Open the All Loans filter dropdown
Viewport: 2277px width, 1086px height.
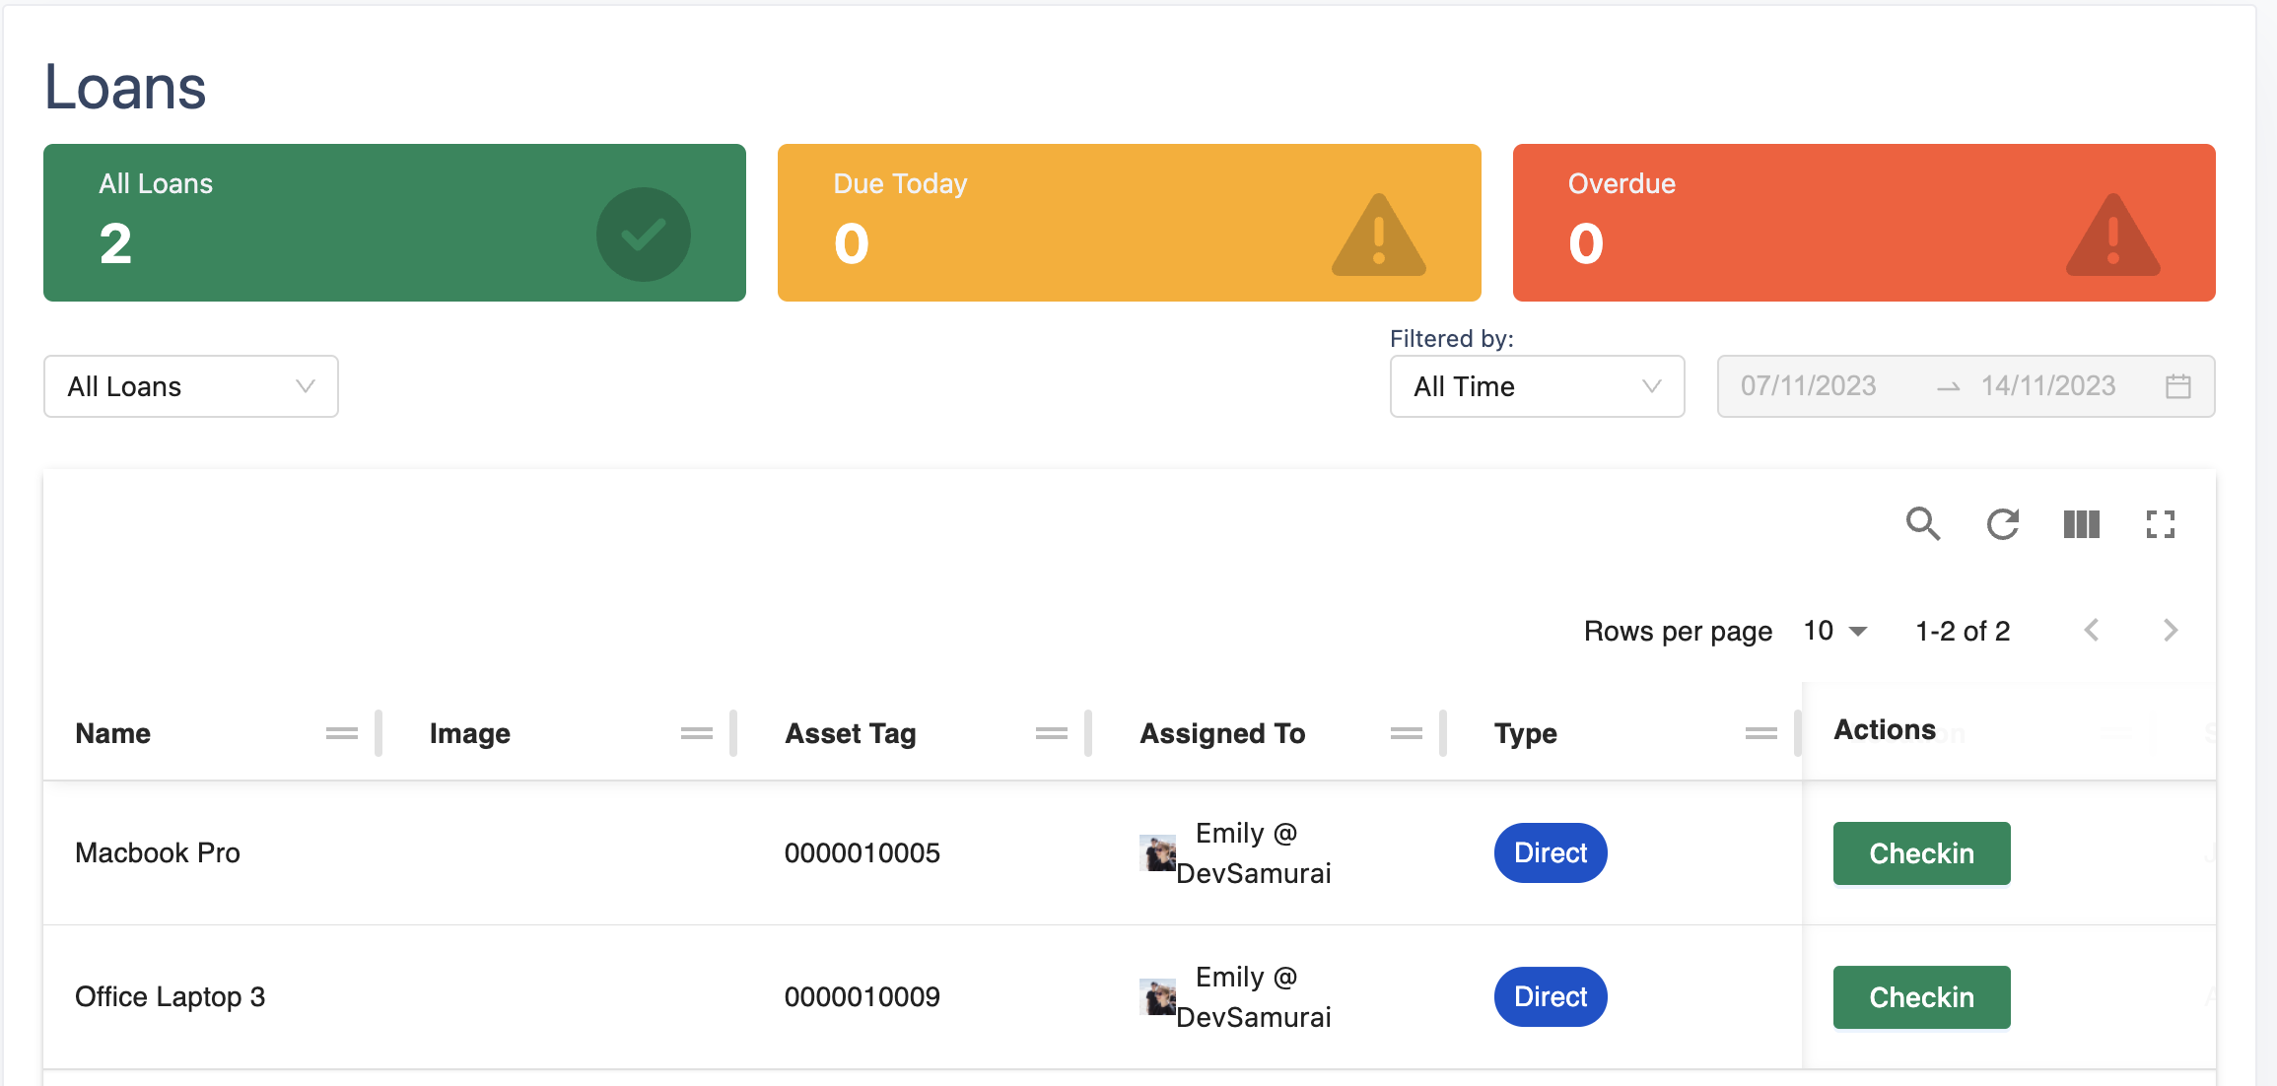pyautogui.click(x=191, y=386)
